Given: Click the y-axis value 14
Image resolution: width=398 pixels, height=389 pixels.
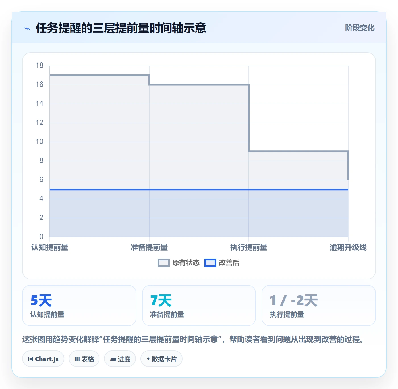Looking at the screenshot, I should (40, 104).
